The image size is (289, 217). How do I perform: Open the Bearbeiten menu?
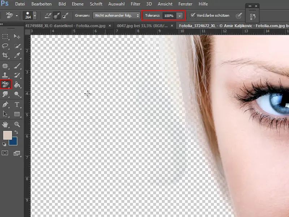(x=42, y=4)
